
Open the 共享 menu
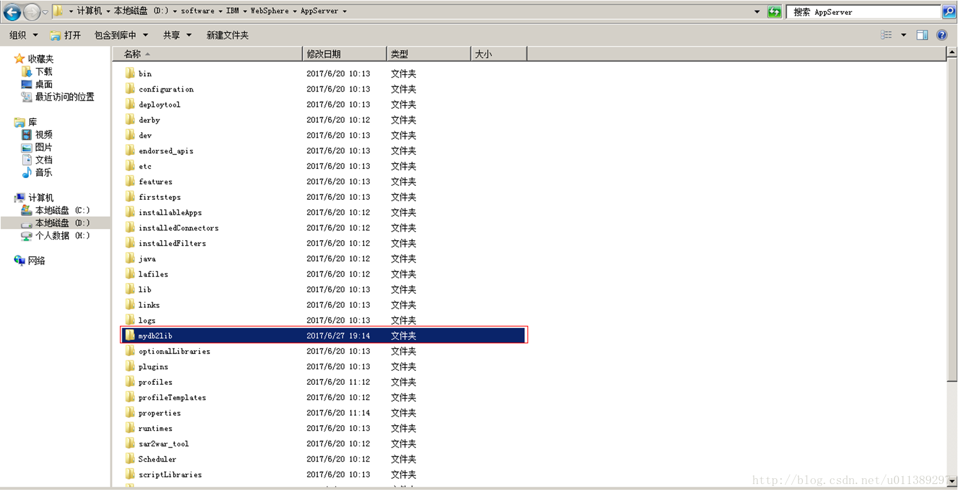pos(177,35)
